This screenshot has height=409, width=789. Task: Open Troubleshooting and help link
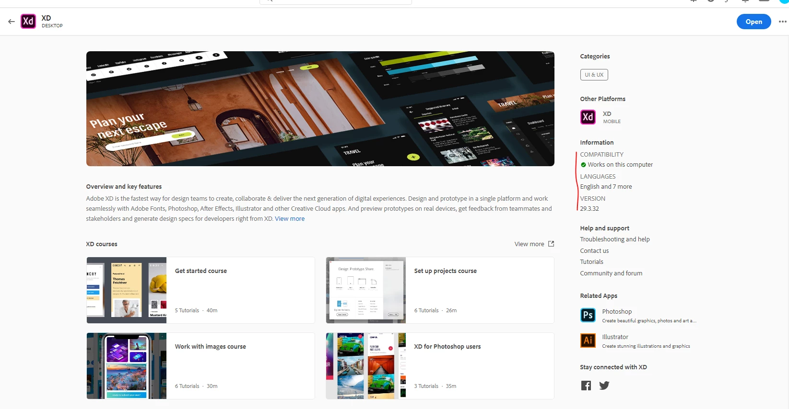[615, 239]
